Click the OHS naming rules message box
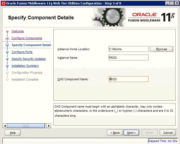Viewport: 180px width, 144px height. (114, 114)
